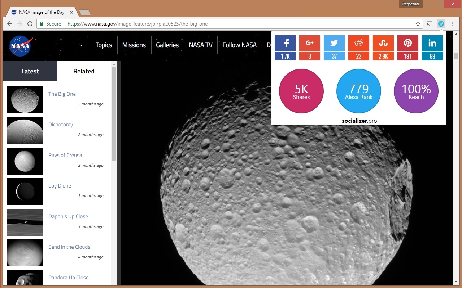The image size is (462, 288).
Task: Open the Missions menu
Action: pyautogui.click(x=134, y=45)
